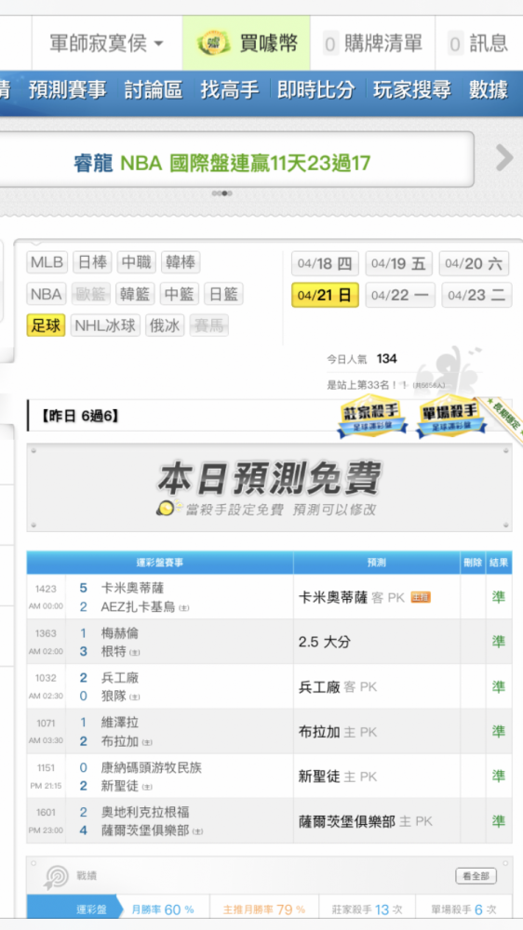Click the yellow lightbulb icon in the free banner
The image size is (523, 930).
click(x=166, y=509)
